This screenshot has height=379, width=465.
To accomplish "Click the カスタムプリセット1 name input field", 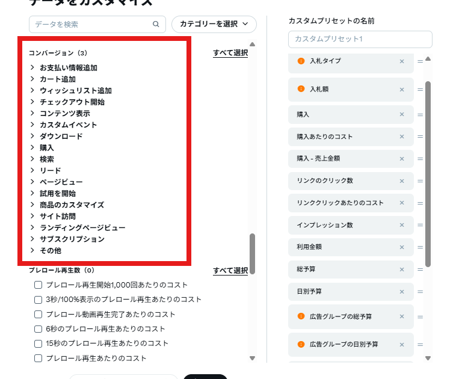I will tap(360, 39).
